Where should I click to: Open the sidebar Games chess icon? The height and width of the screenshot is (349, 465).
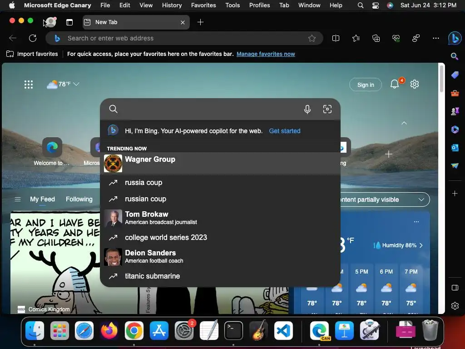(x=455, y=111)
